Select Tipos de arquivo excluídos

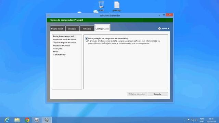pyautogui.click(x=65, y=42)
